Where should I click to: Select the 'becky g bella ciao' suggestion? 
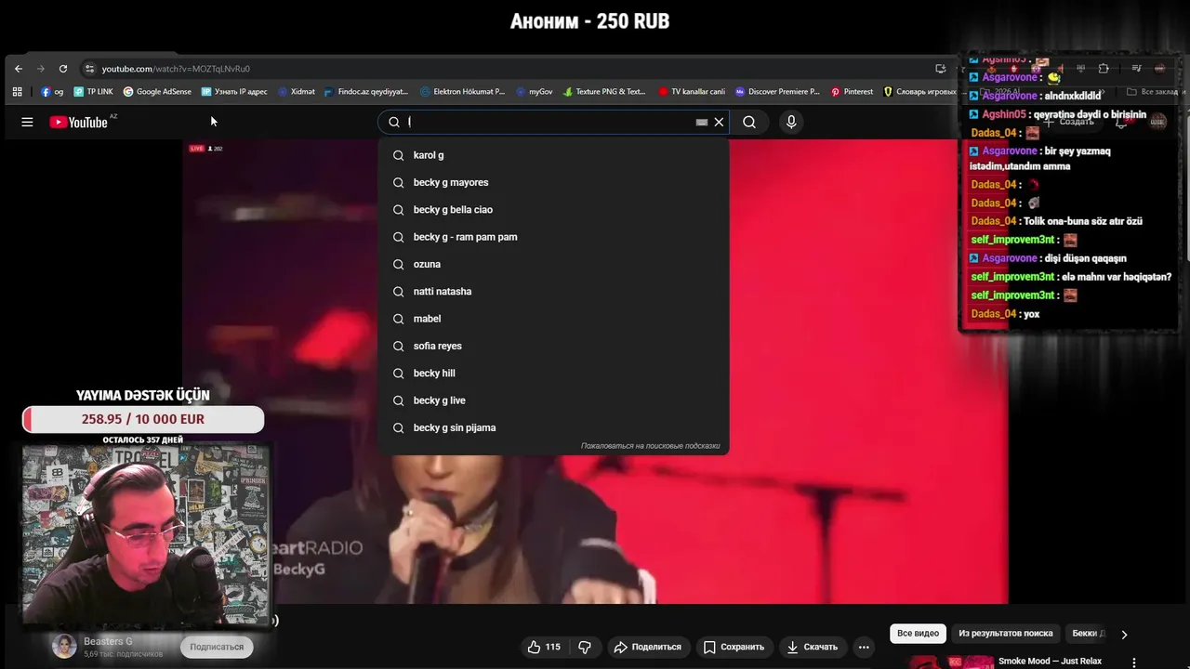click(x=554, y=210)
